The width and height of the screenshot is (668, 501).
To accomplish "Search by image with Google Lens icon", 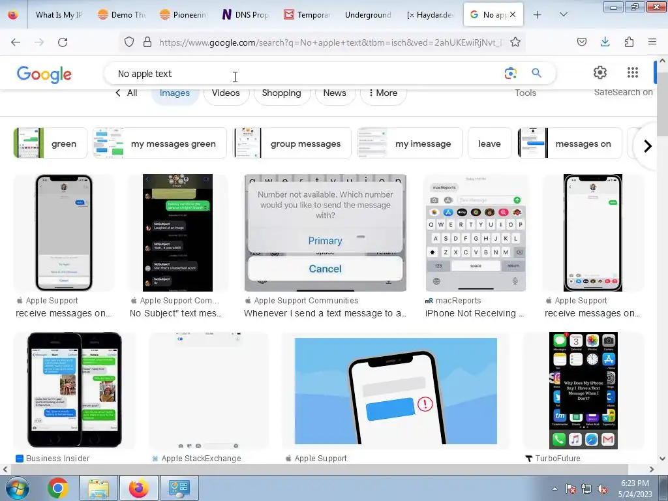I will tap(510, 73).
